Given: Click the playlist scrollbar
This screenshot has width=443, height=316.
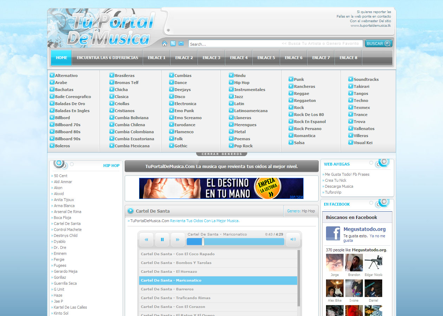Looking at the screenshot, I should pos(299,278).
